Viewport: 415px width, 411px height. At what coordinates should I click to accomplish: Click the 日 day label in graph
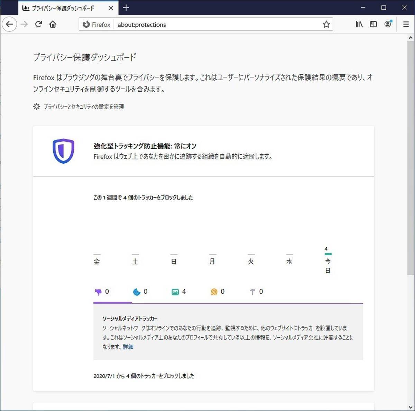[174, 262]
